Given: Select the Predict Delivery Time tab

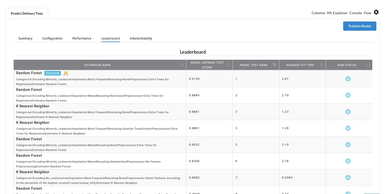Looking at the screenshot, I should coord(27,13).
